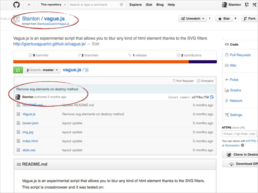258x193 pixels.
Task: Click the index.html file icon
Action: [18, 141]
